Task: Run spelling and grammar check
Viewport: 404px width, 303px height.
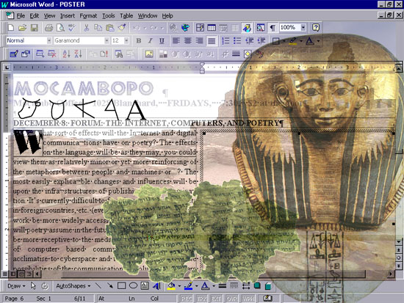Action: click(x=72, y=28)
